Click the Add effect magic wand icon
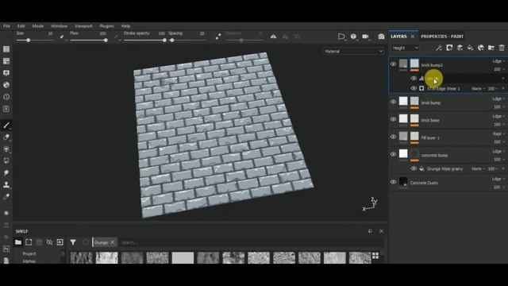Screen dimensions: 508x286 coord(439,48)
